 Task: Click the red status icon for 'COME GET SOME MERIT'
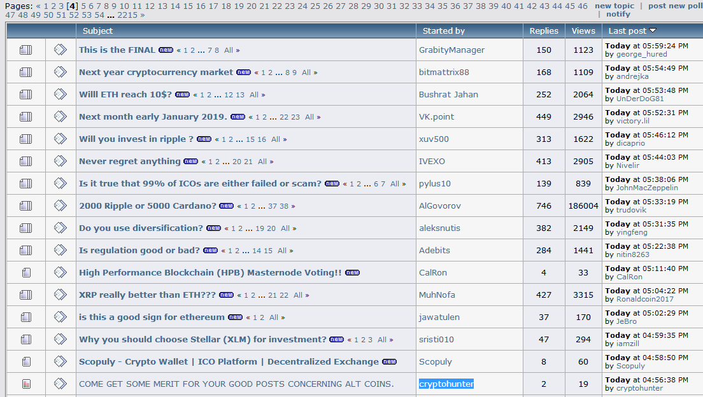tap(27, 384)
